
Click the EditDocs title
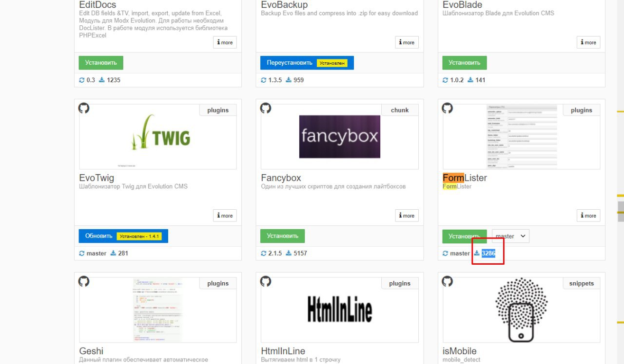pyautogui.click(x=97, y=5)
